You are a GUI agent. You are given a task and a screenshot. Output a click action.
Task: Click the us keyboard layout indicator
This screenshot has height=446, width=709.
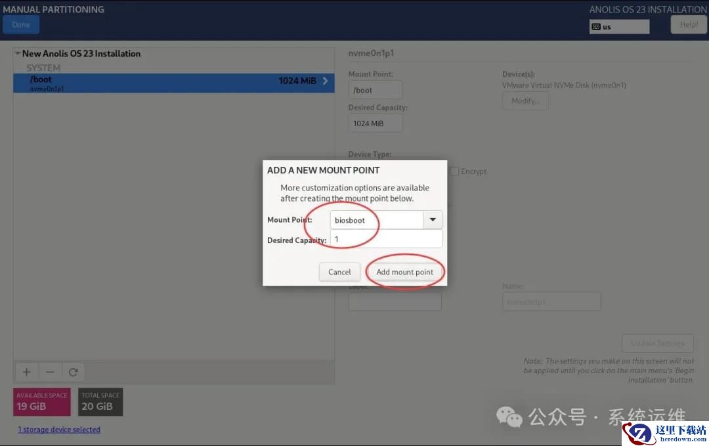[620, 27]
